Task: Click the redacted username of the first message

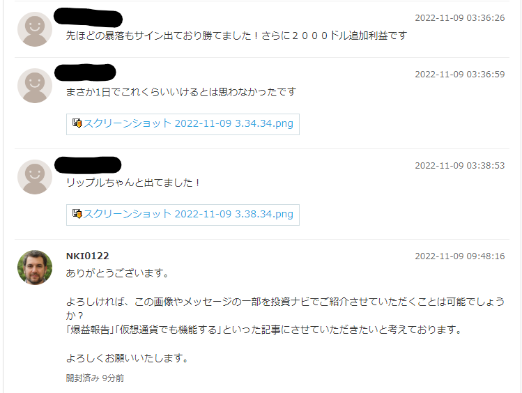Action: pyautogui.click(x=89, y=18)
